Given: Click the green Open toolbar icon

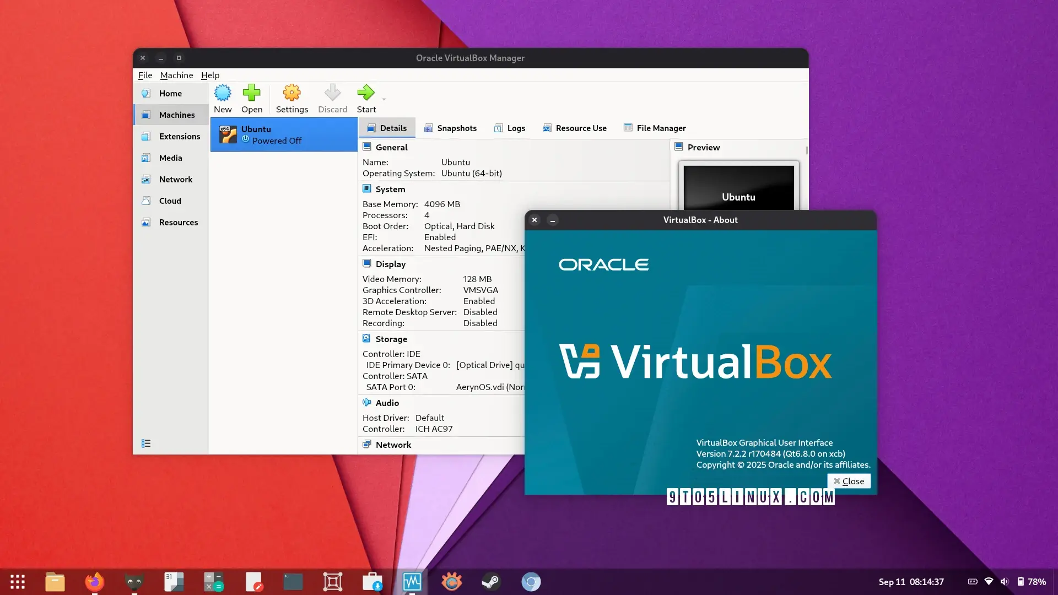Looking at the screenshot, I should click(x=252, y=99).
